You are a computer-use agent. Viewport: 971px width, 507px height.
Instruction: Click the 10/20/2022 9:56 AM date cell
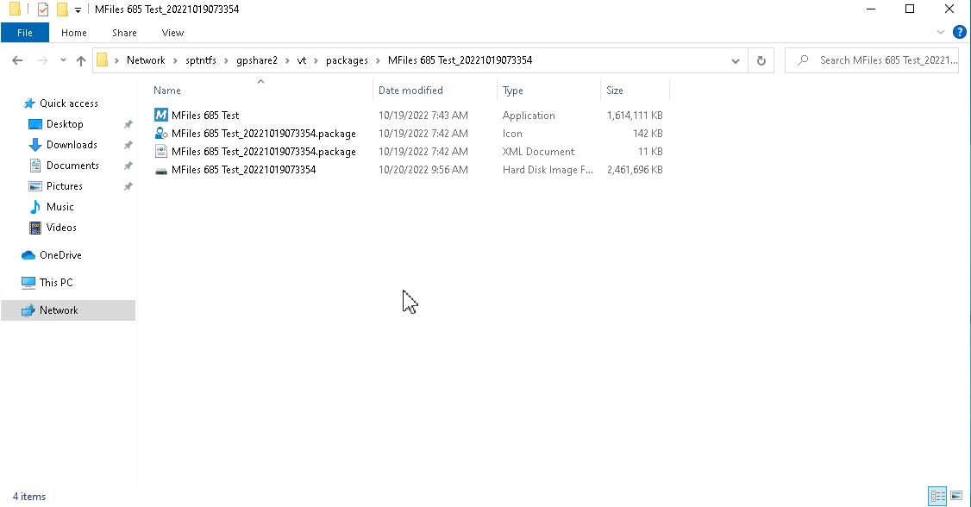[x=423, y=170]
